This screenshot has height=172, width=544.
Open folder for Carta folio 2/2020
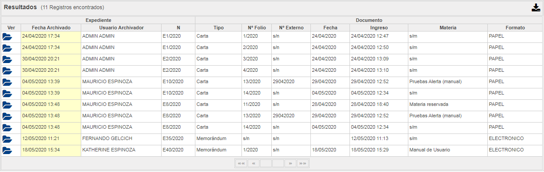(7, 48)
